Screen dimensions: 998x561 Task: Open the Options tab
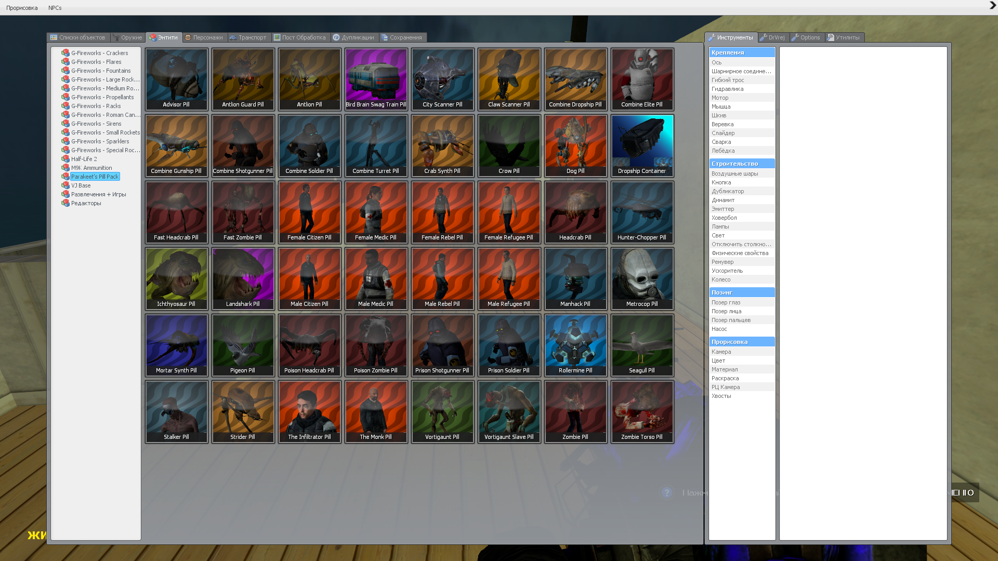[x=807, y=37]
